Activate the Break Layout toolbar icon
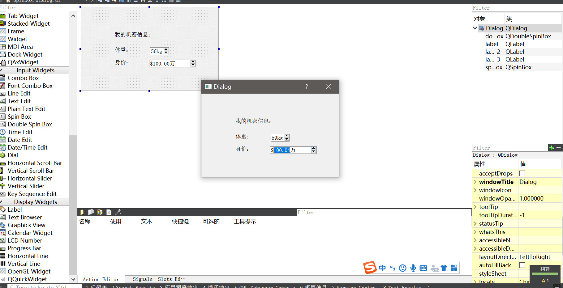 (171, 1)
